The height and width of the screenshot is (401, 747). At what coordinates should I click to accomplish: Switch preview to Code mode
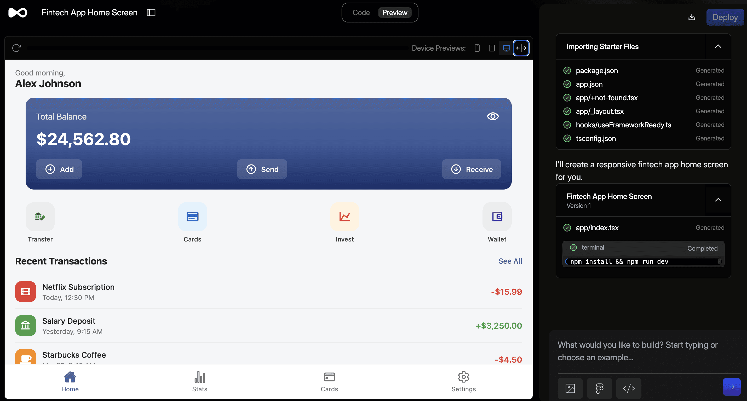click(x=361, y=13)
